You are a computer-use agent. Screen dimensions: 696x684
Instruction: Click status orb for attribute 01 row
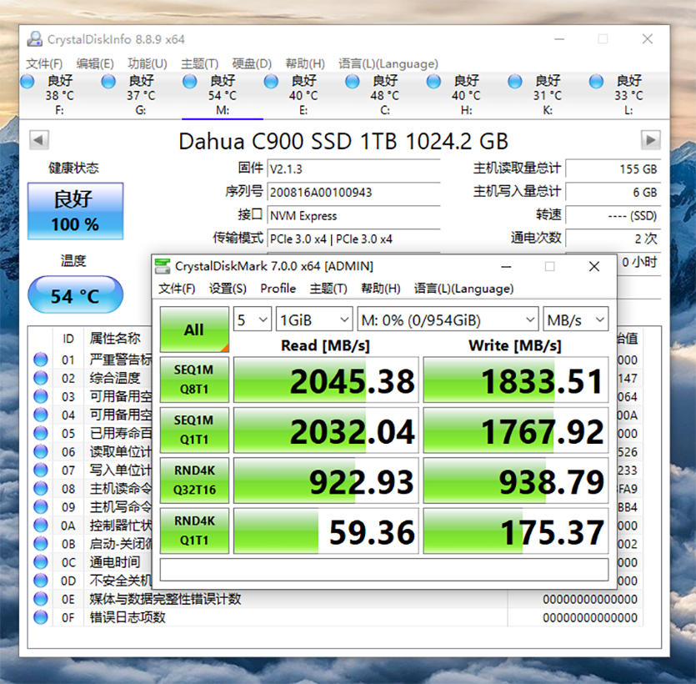point(40,360)
